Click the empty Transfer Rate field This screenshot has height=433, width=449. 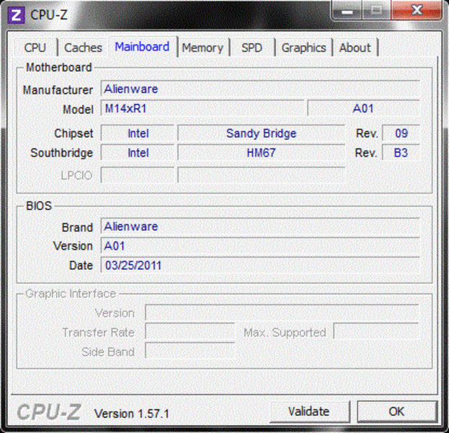coord(190,332)
